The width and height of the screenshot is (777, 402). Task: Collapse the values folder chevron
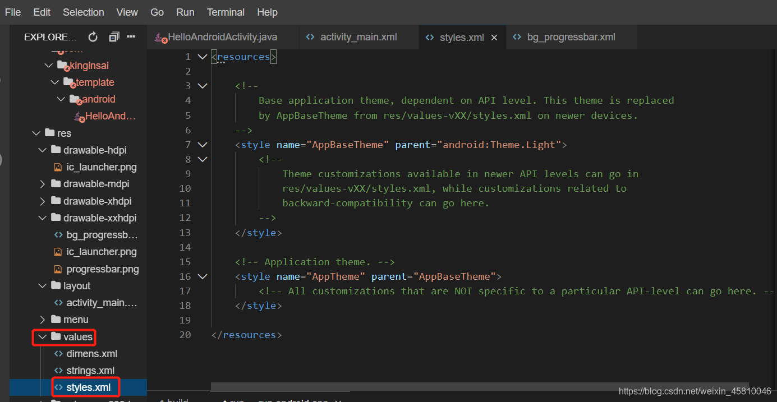[x=42, y=337]
